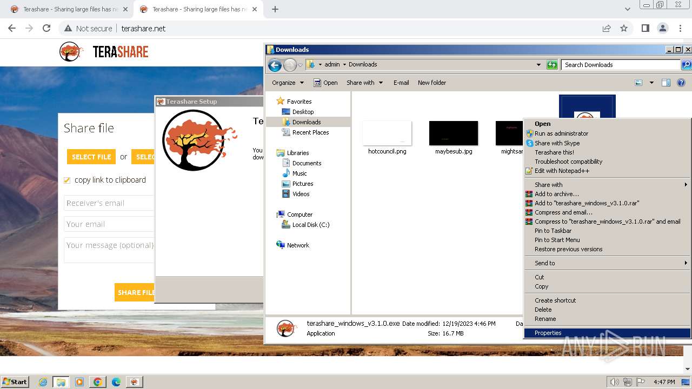Click Open in the explorer toolbar
The width and height of the screenshot is (692, 389).
[x=326, y=83]
